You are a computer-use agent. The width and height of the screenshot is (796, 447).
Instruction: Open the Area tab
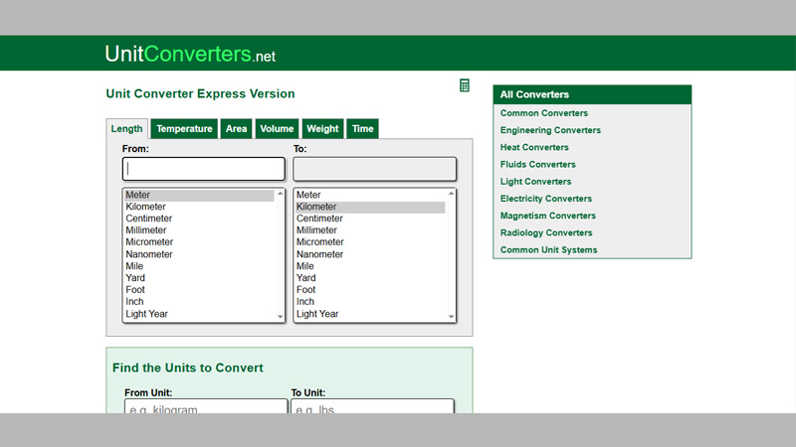click(x=236, y=129)
